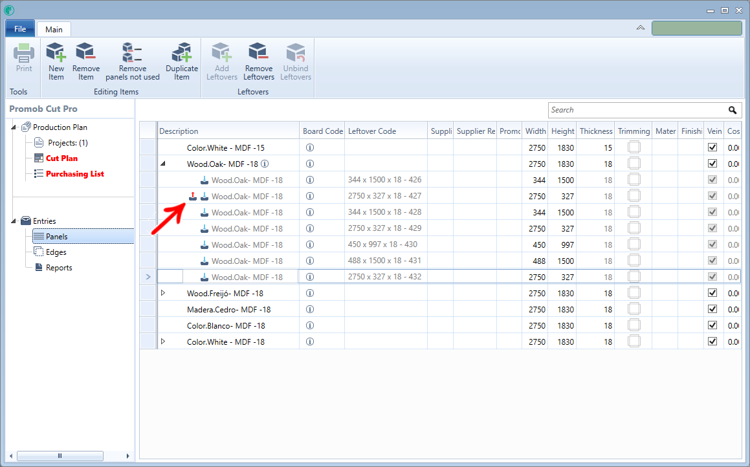Click the sidebar horizontal scrollbar thumb
Viewport: 750px width, 467px height.
coord(60,456)
